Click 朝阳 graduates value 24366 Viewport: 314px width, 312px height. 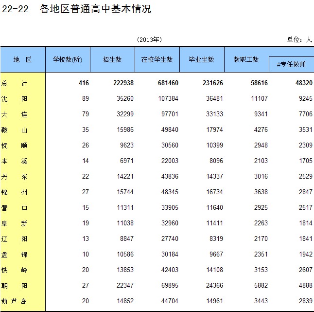tap(214, 285)
